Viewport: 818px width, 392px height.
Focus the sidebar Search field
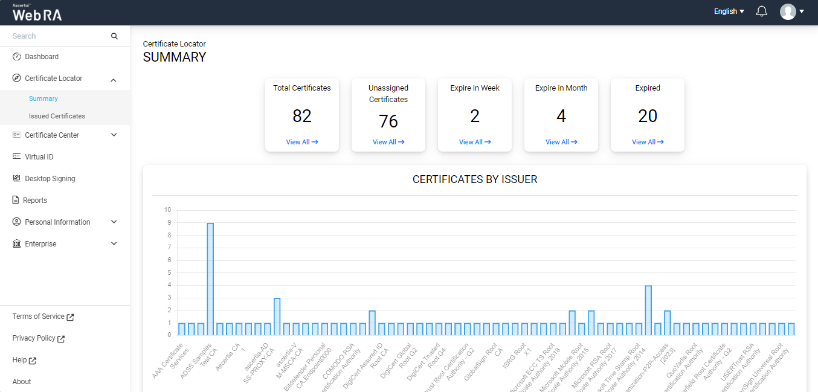tap(57, 36)
